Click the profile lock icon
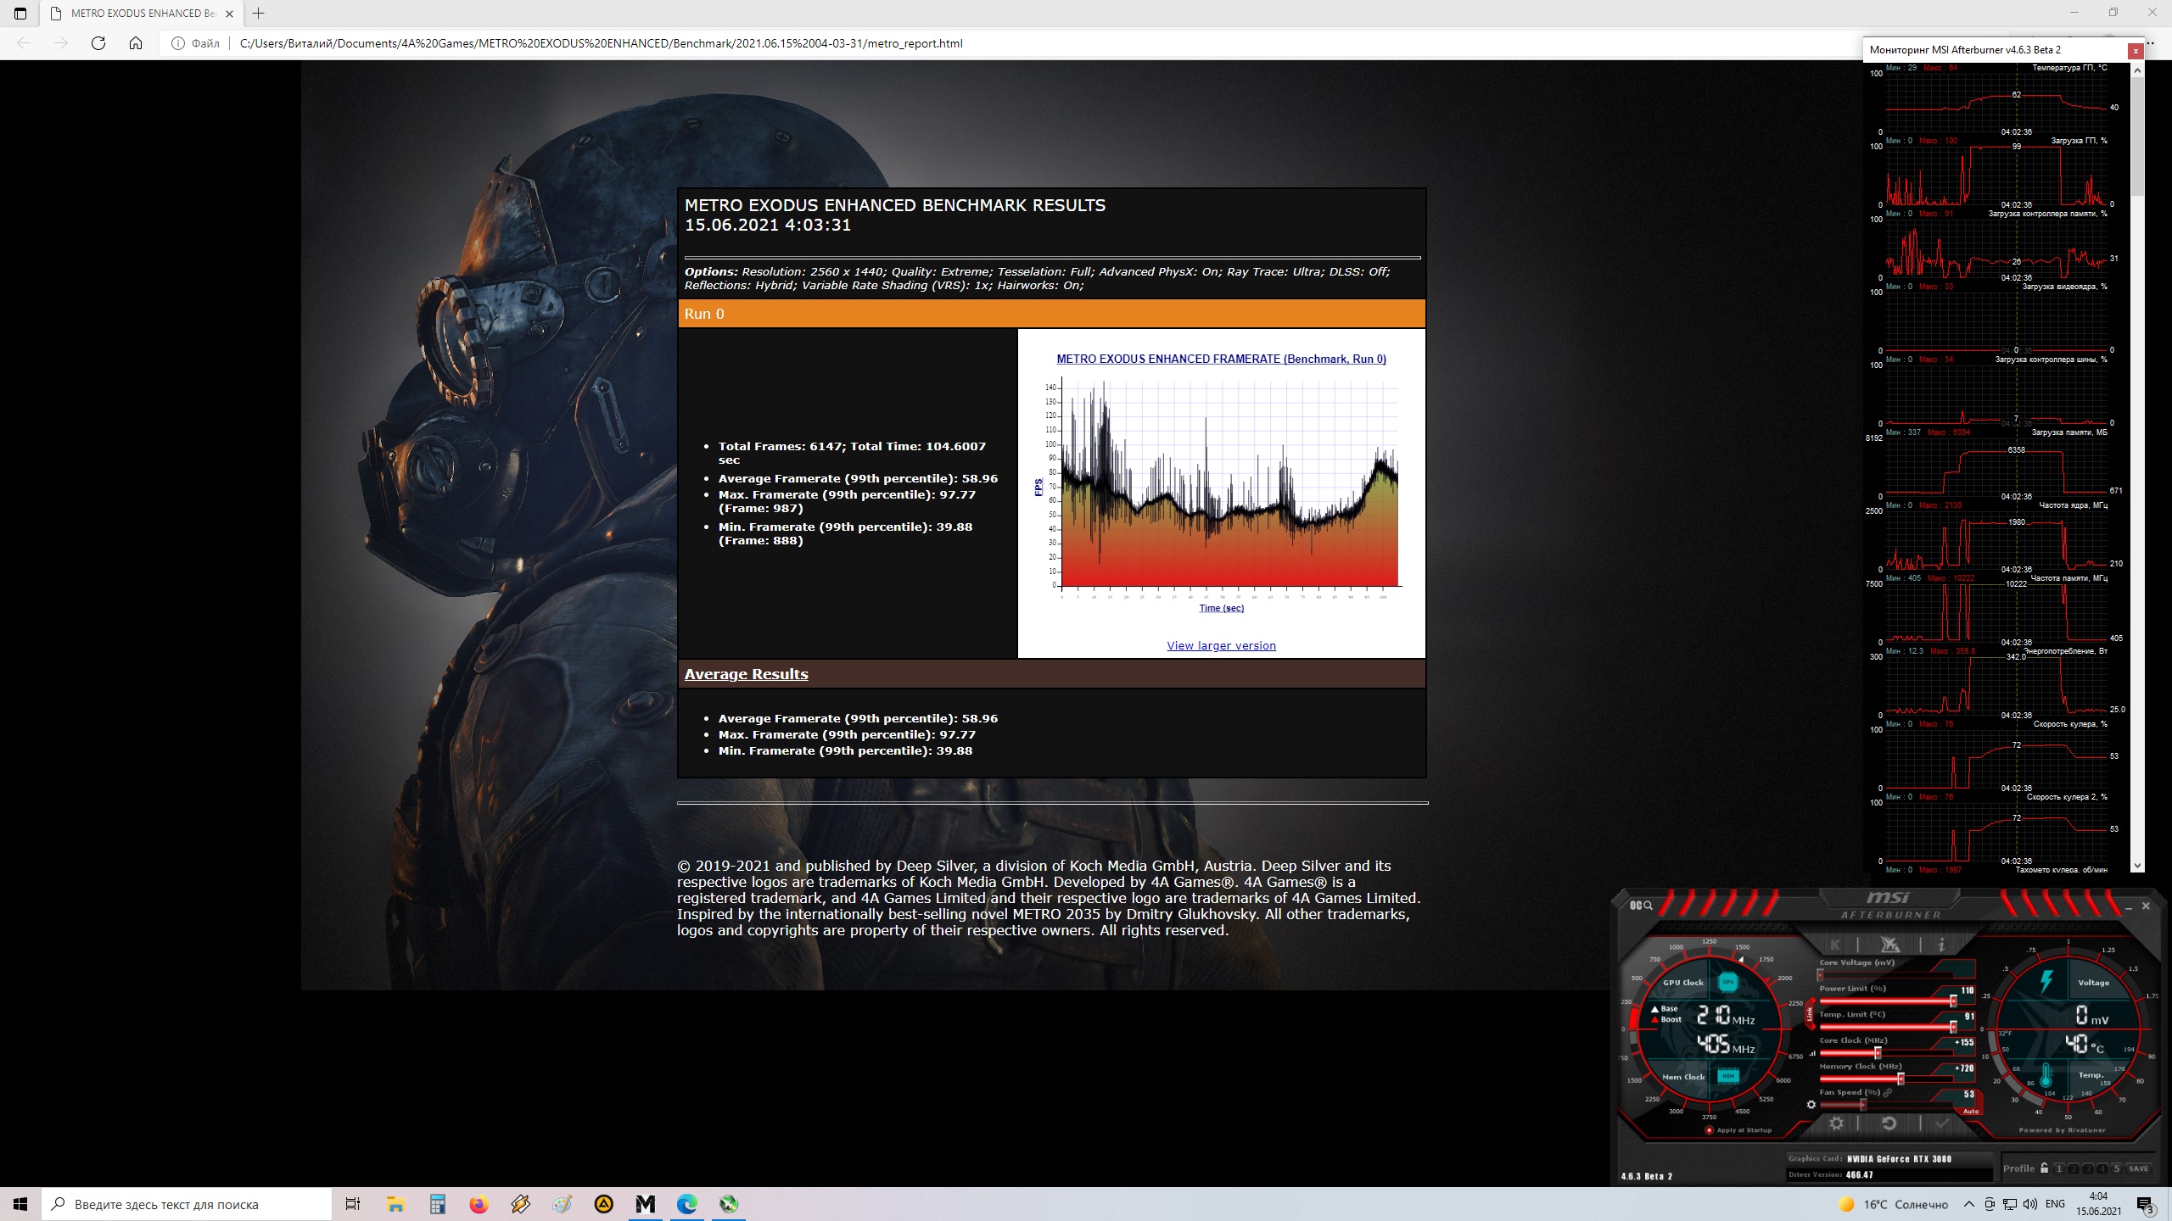This screenshot has height=1221, width=2172. tap(2044, 1168)
